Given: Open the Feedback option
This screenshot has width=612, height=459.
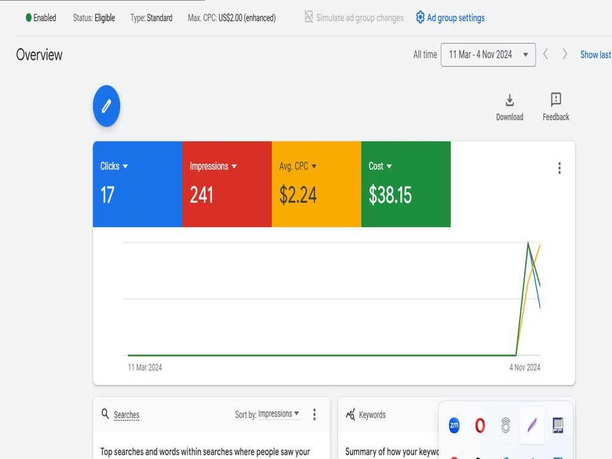Looking at the screenshot, I should 556,107.
